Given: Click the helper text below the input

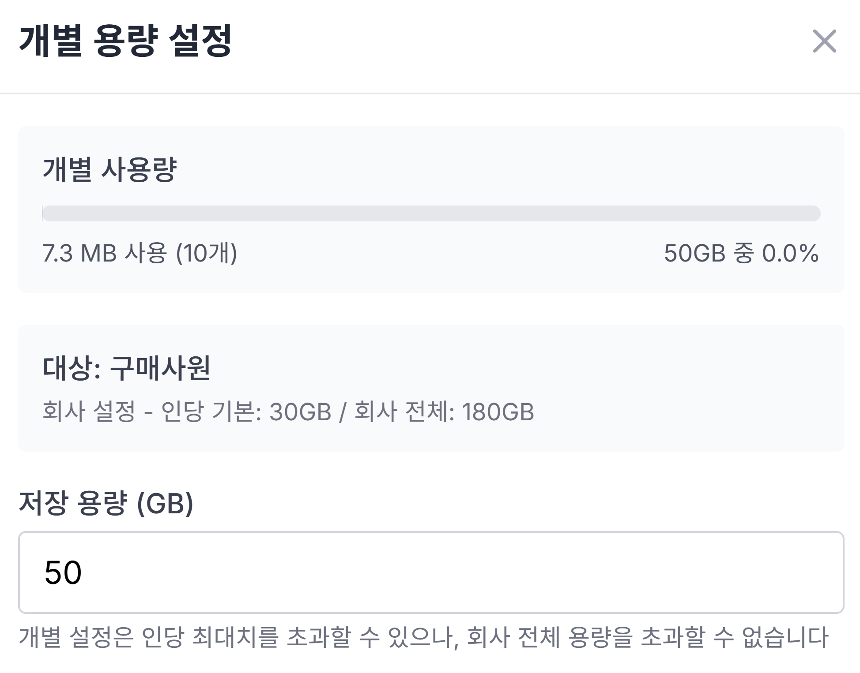Looking at the screenshot, I should coord(423,637).
